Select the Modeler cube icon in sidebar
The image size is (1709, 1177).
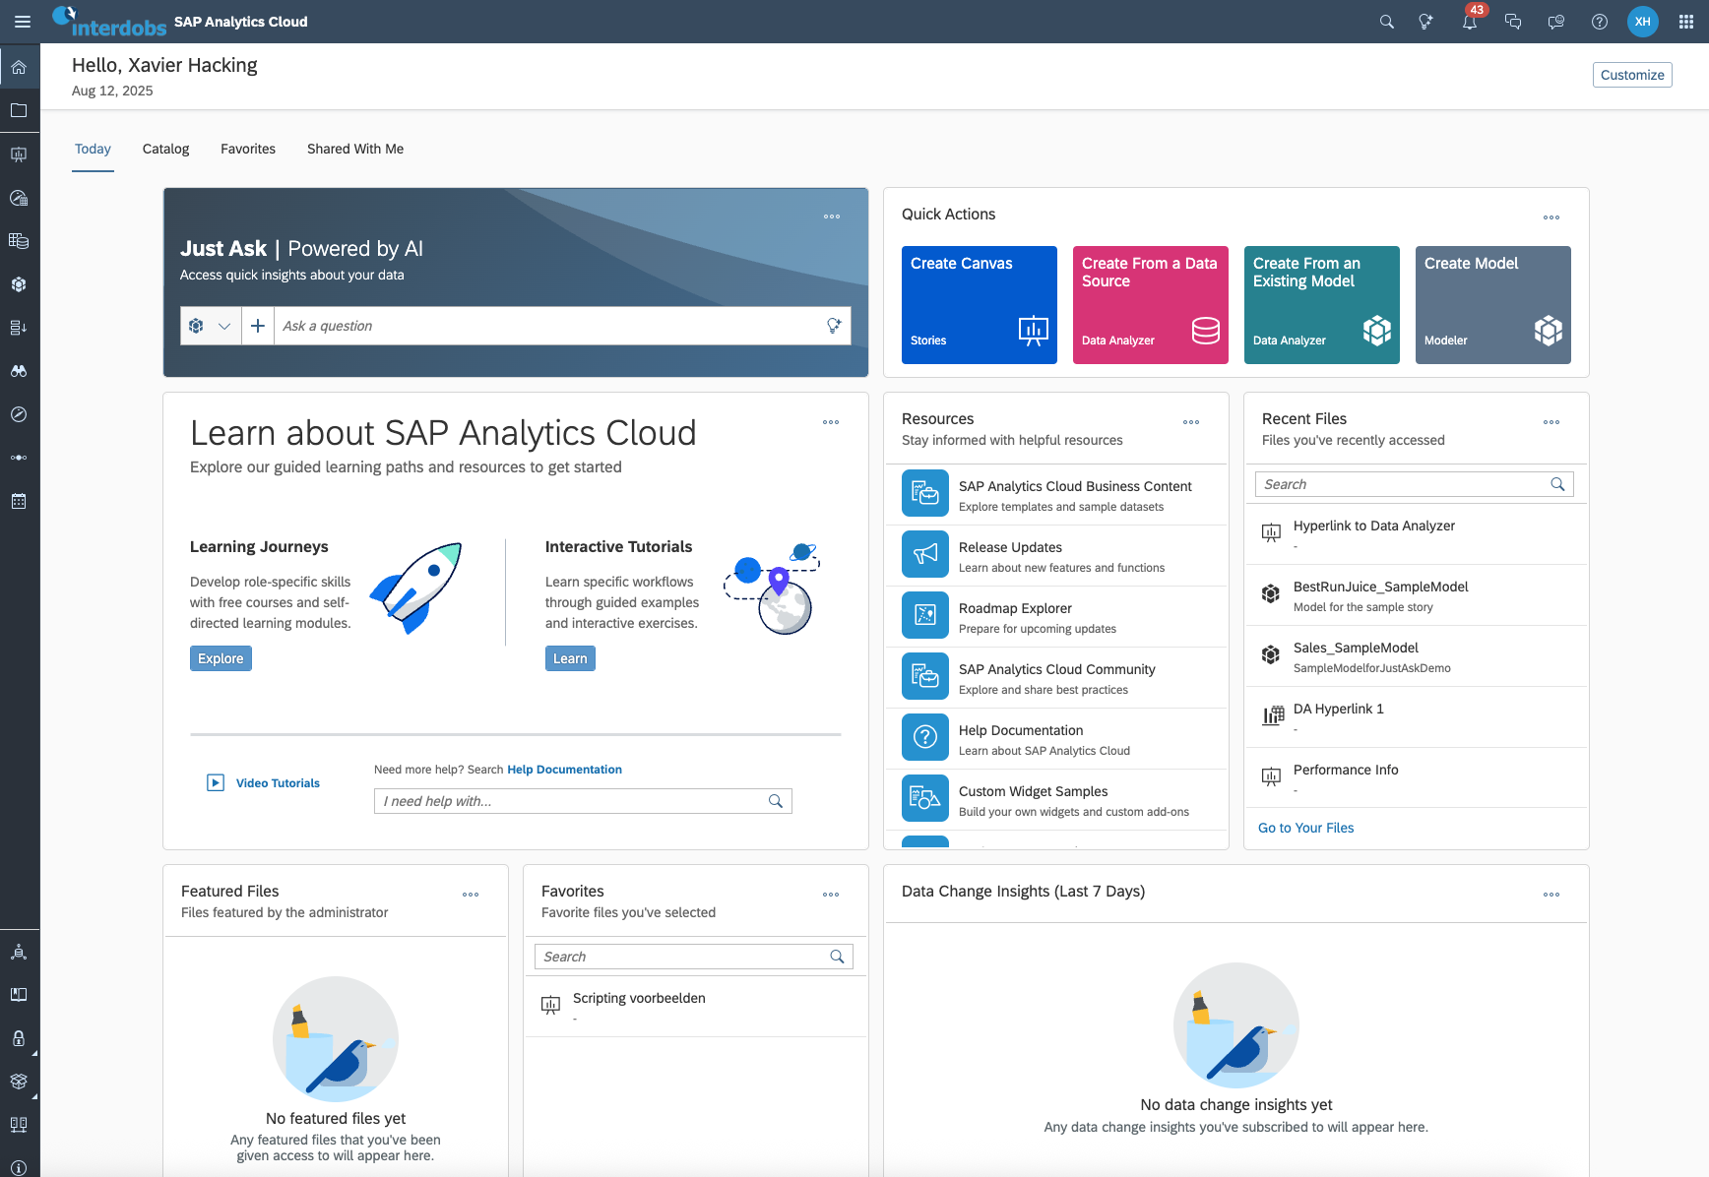[20, 284]
